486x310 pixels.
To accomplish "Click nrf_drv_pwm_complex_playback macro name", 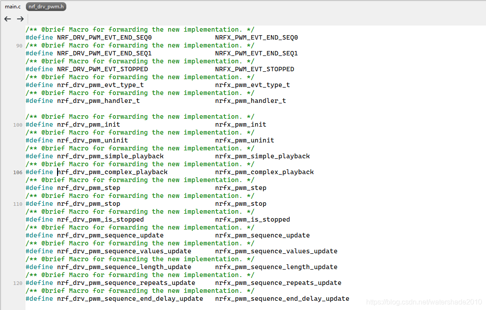I will tap(112, 172).
